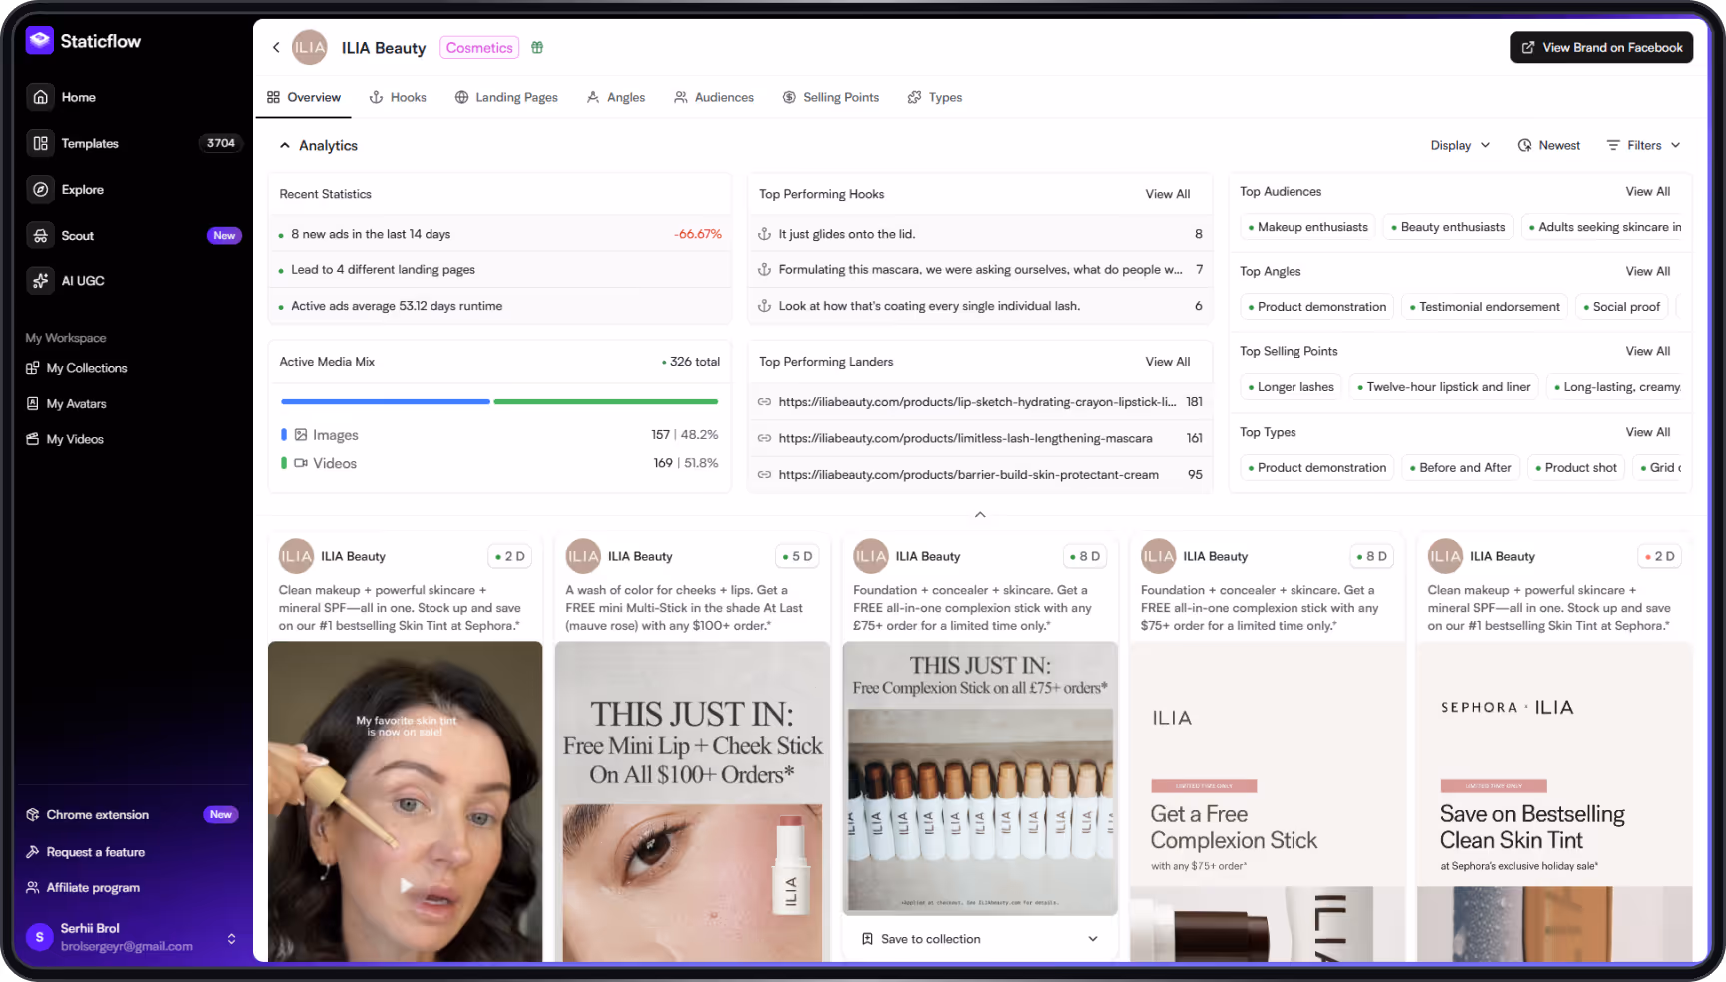Click the Videos camera icon in Media Mix

[x=301, y=463]
